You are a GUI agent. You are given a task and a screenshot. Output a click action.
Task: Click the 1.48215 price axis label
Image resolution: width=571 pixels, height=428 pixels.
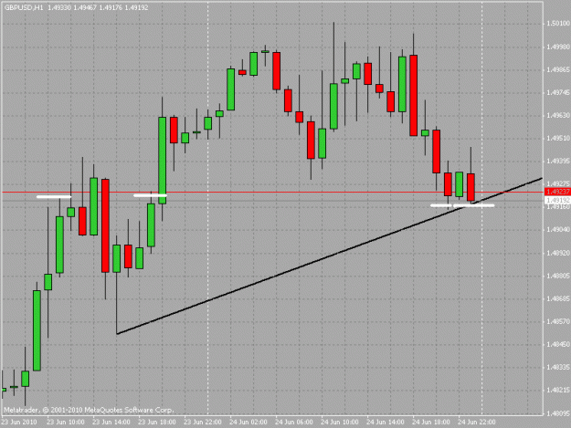click(558, 391)
